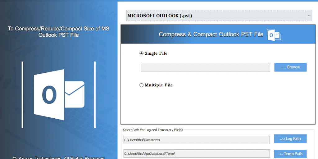
Task: Click the Log Path button
Action: 290,139
